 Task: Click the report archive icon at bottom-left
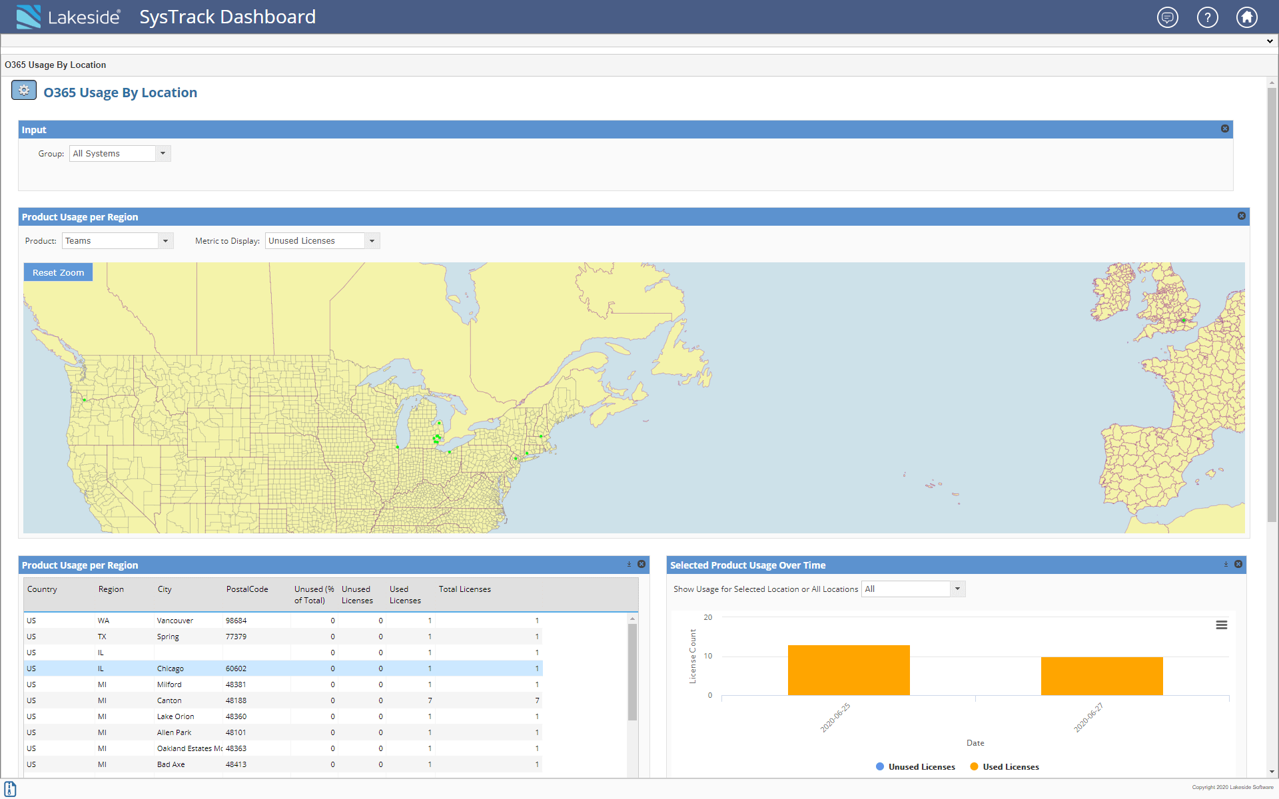10,789
